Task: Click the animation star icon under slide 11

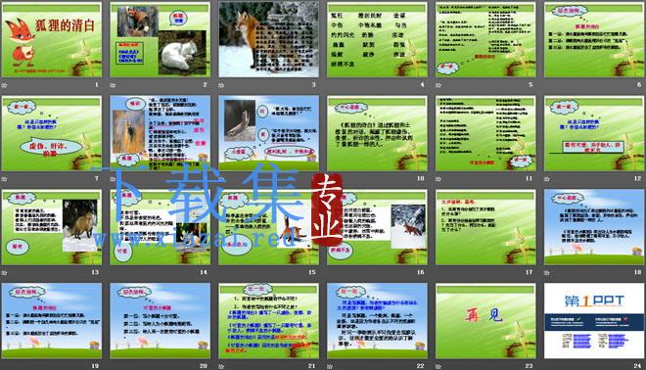Action: (x=438, y=179)
